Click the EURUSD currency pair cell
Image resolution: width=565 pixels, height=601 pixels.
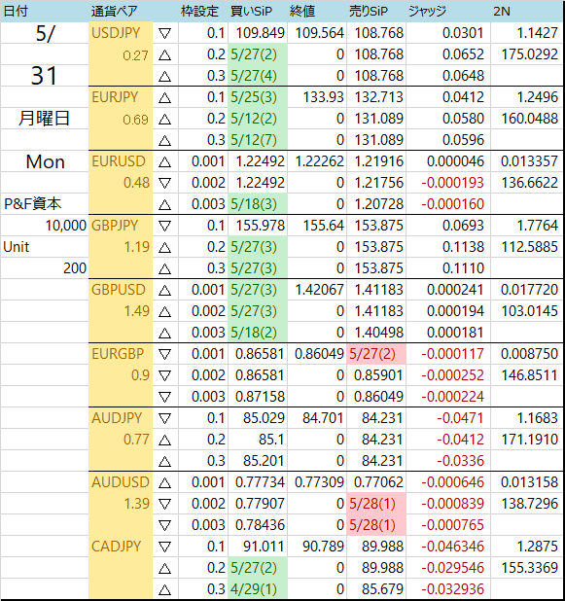click(x=121, y=161)
